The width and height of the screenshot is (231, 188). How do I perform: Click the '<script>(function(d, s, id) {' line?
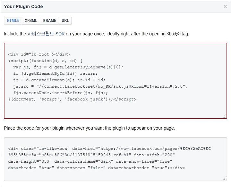click(45, 61)
